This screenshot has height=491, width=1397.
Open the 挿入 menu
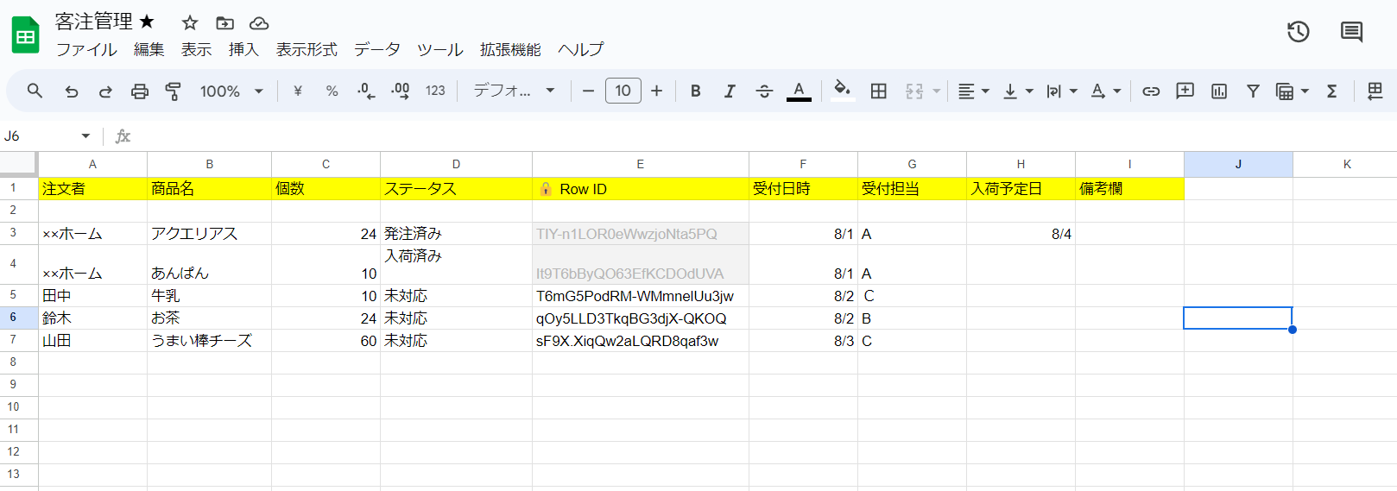243,49
